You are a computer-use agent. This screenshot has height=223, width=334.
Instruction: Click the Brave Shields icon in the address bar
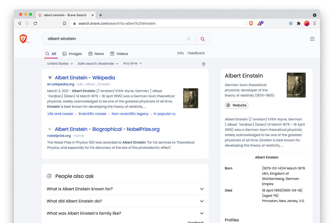point(251,23)
